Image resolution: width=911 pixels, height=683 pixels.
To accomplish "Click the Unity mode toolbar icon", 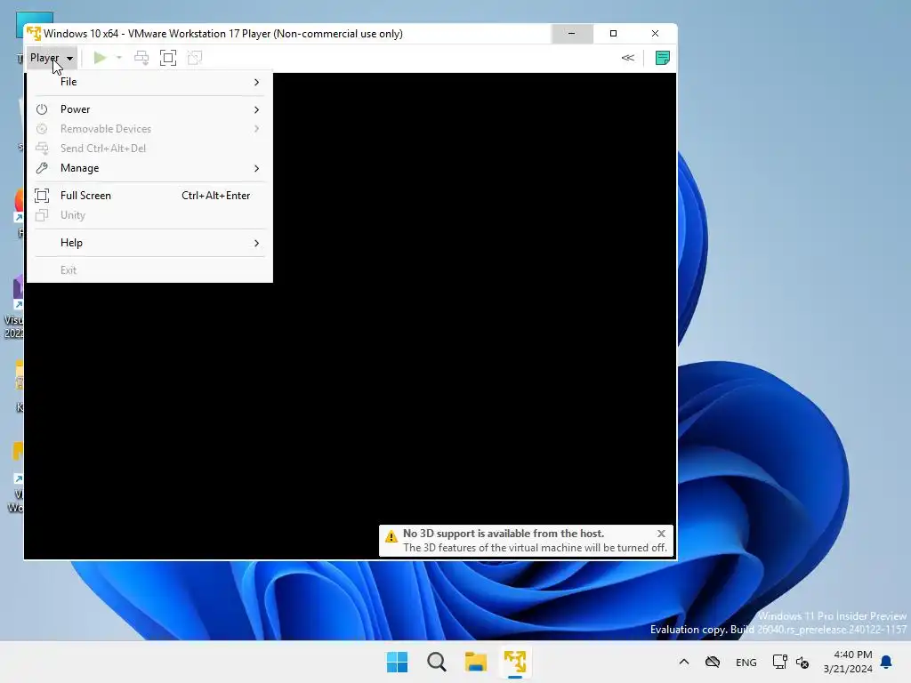I will [x=195, y=58].
